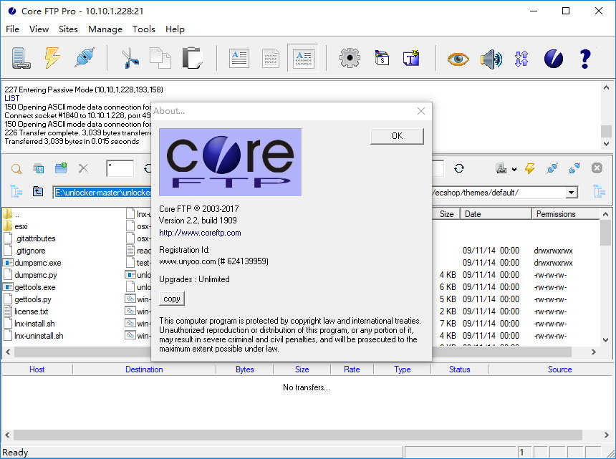Open the File menu
This screenshot has height=459, width=616.
click(x=13, y=29)
